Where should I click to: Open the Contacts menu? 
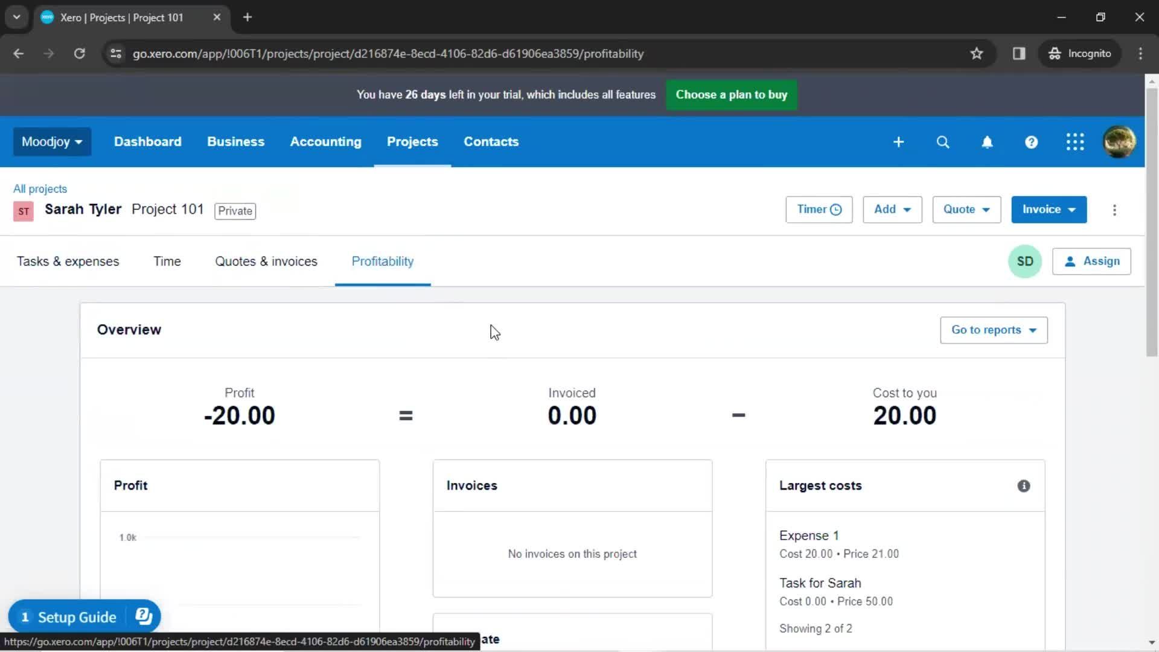pyautogui.click(x=491, y=142)
